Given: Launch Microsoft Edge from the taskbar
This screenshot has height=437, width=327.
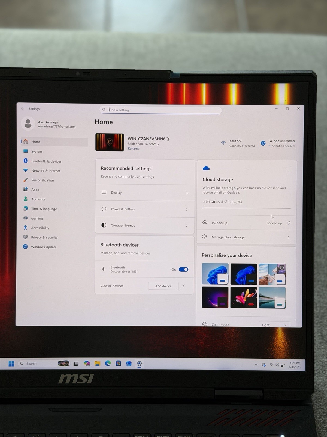Looking at the screenshot, I should click(x=108, y=363).
